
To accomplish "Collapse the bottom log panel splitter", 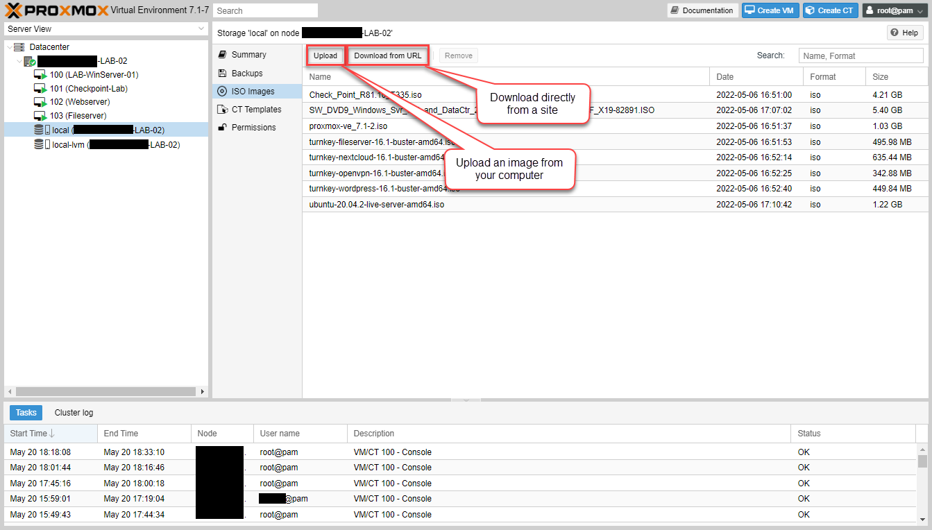I will (466, 400).
